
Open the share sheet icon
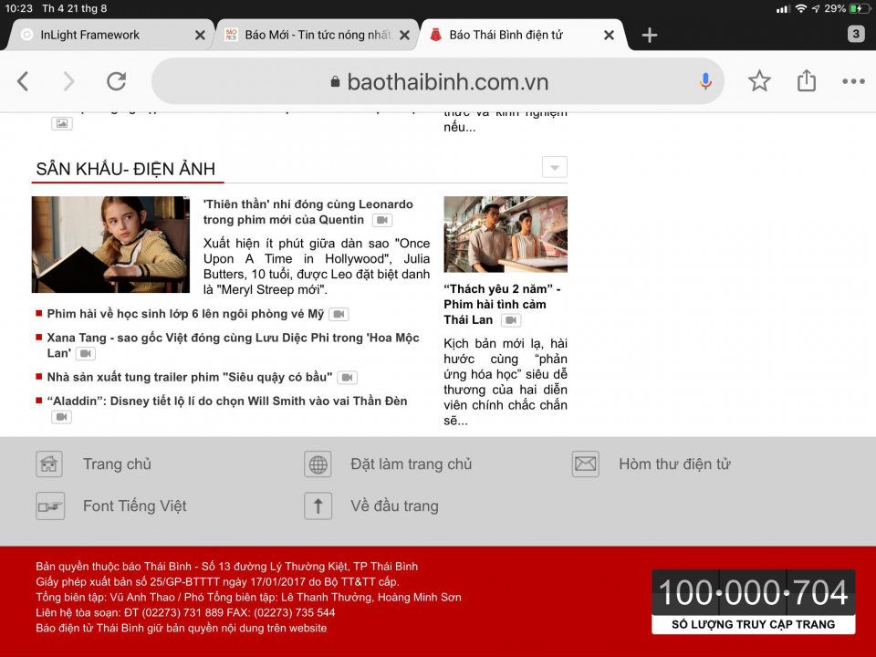(807, 81)
